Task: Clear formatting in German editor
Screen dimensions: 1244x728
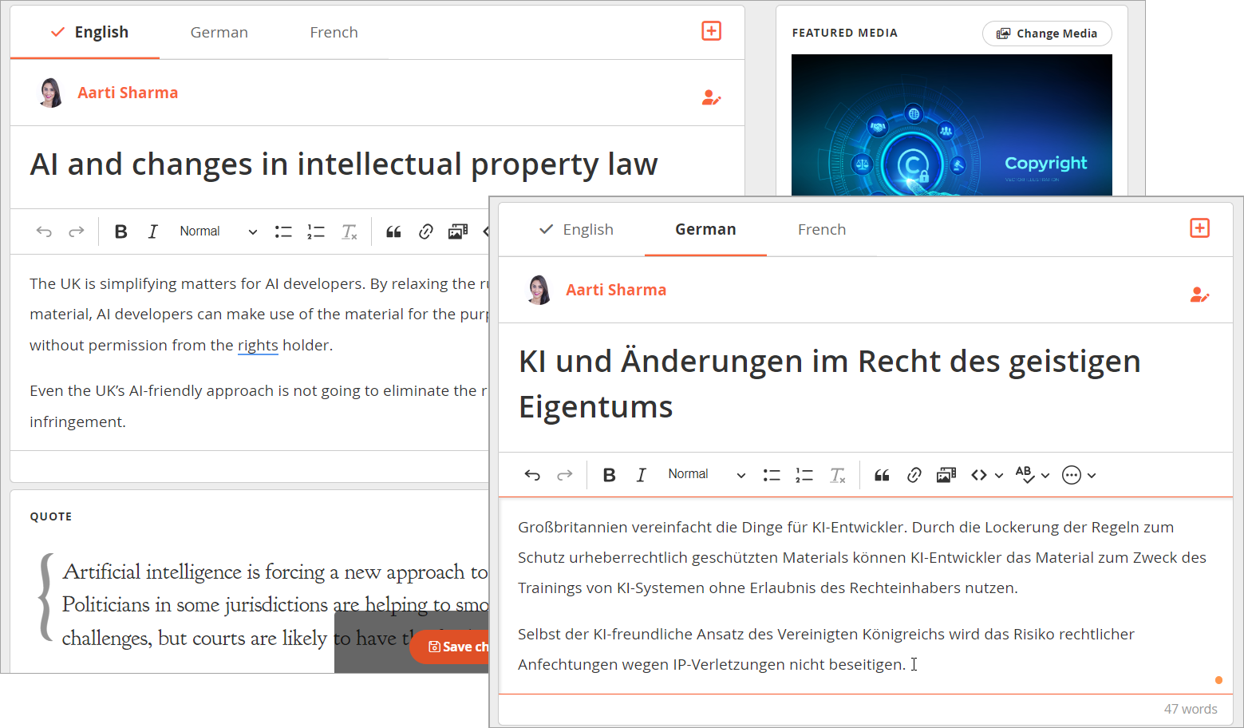Action: pos(838,475)
